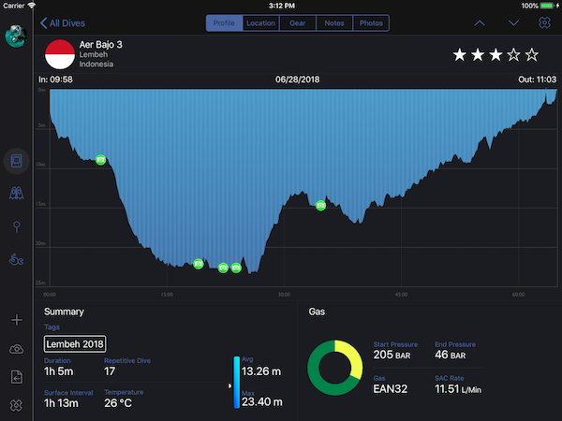The image size is (562, 421).
Task: Click the import file icon in sidebar
Action: pos(16,377)
